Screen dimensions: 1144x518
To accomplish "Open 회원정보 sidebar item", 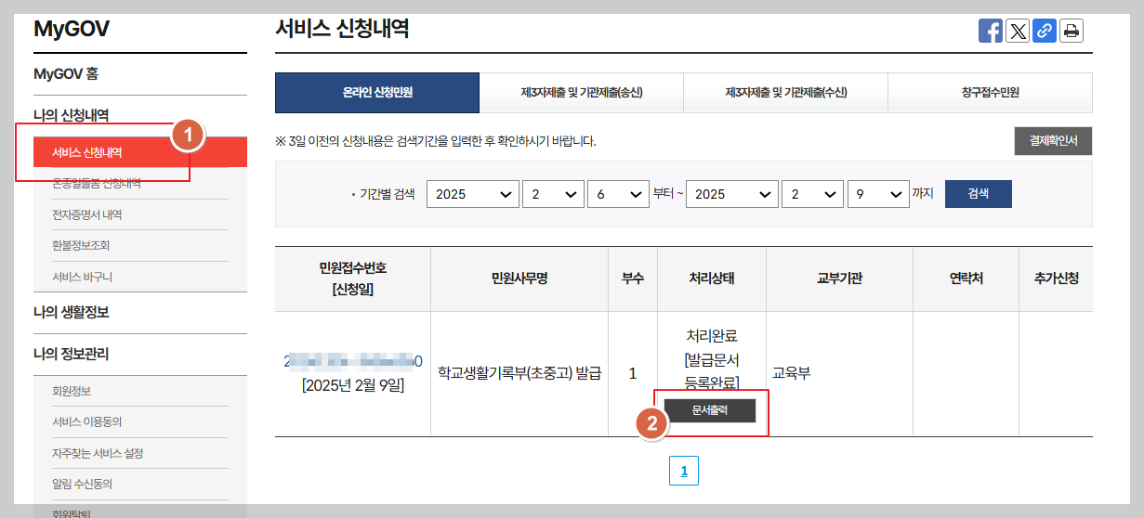I will (x=72, y=391).
